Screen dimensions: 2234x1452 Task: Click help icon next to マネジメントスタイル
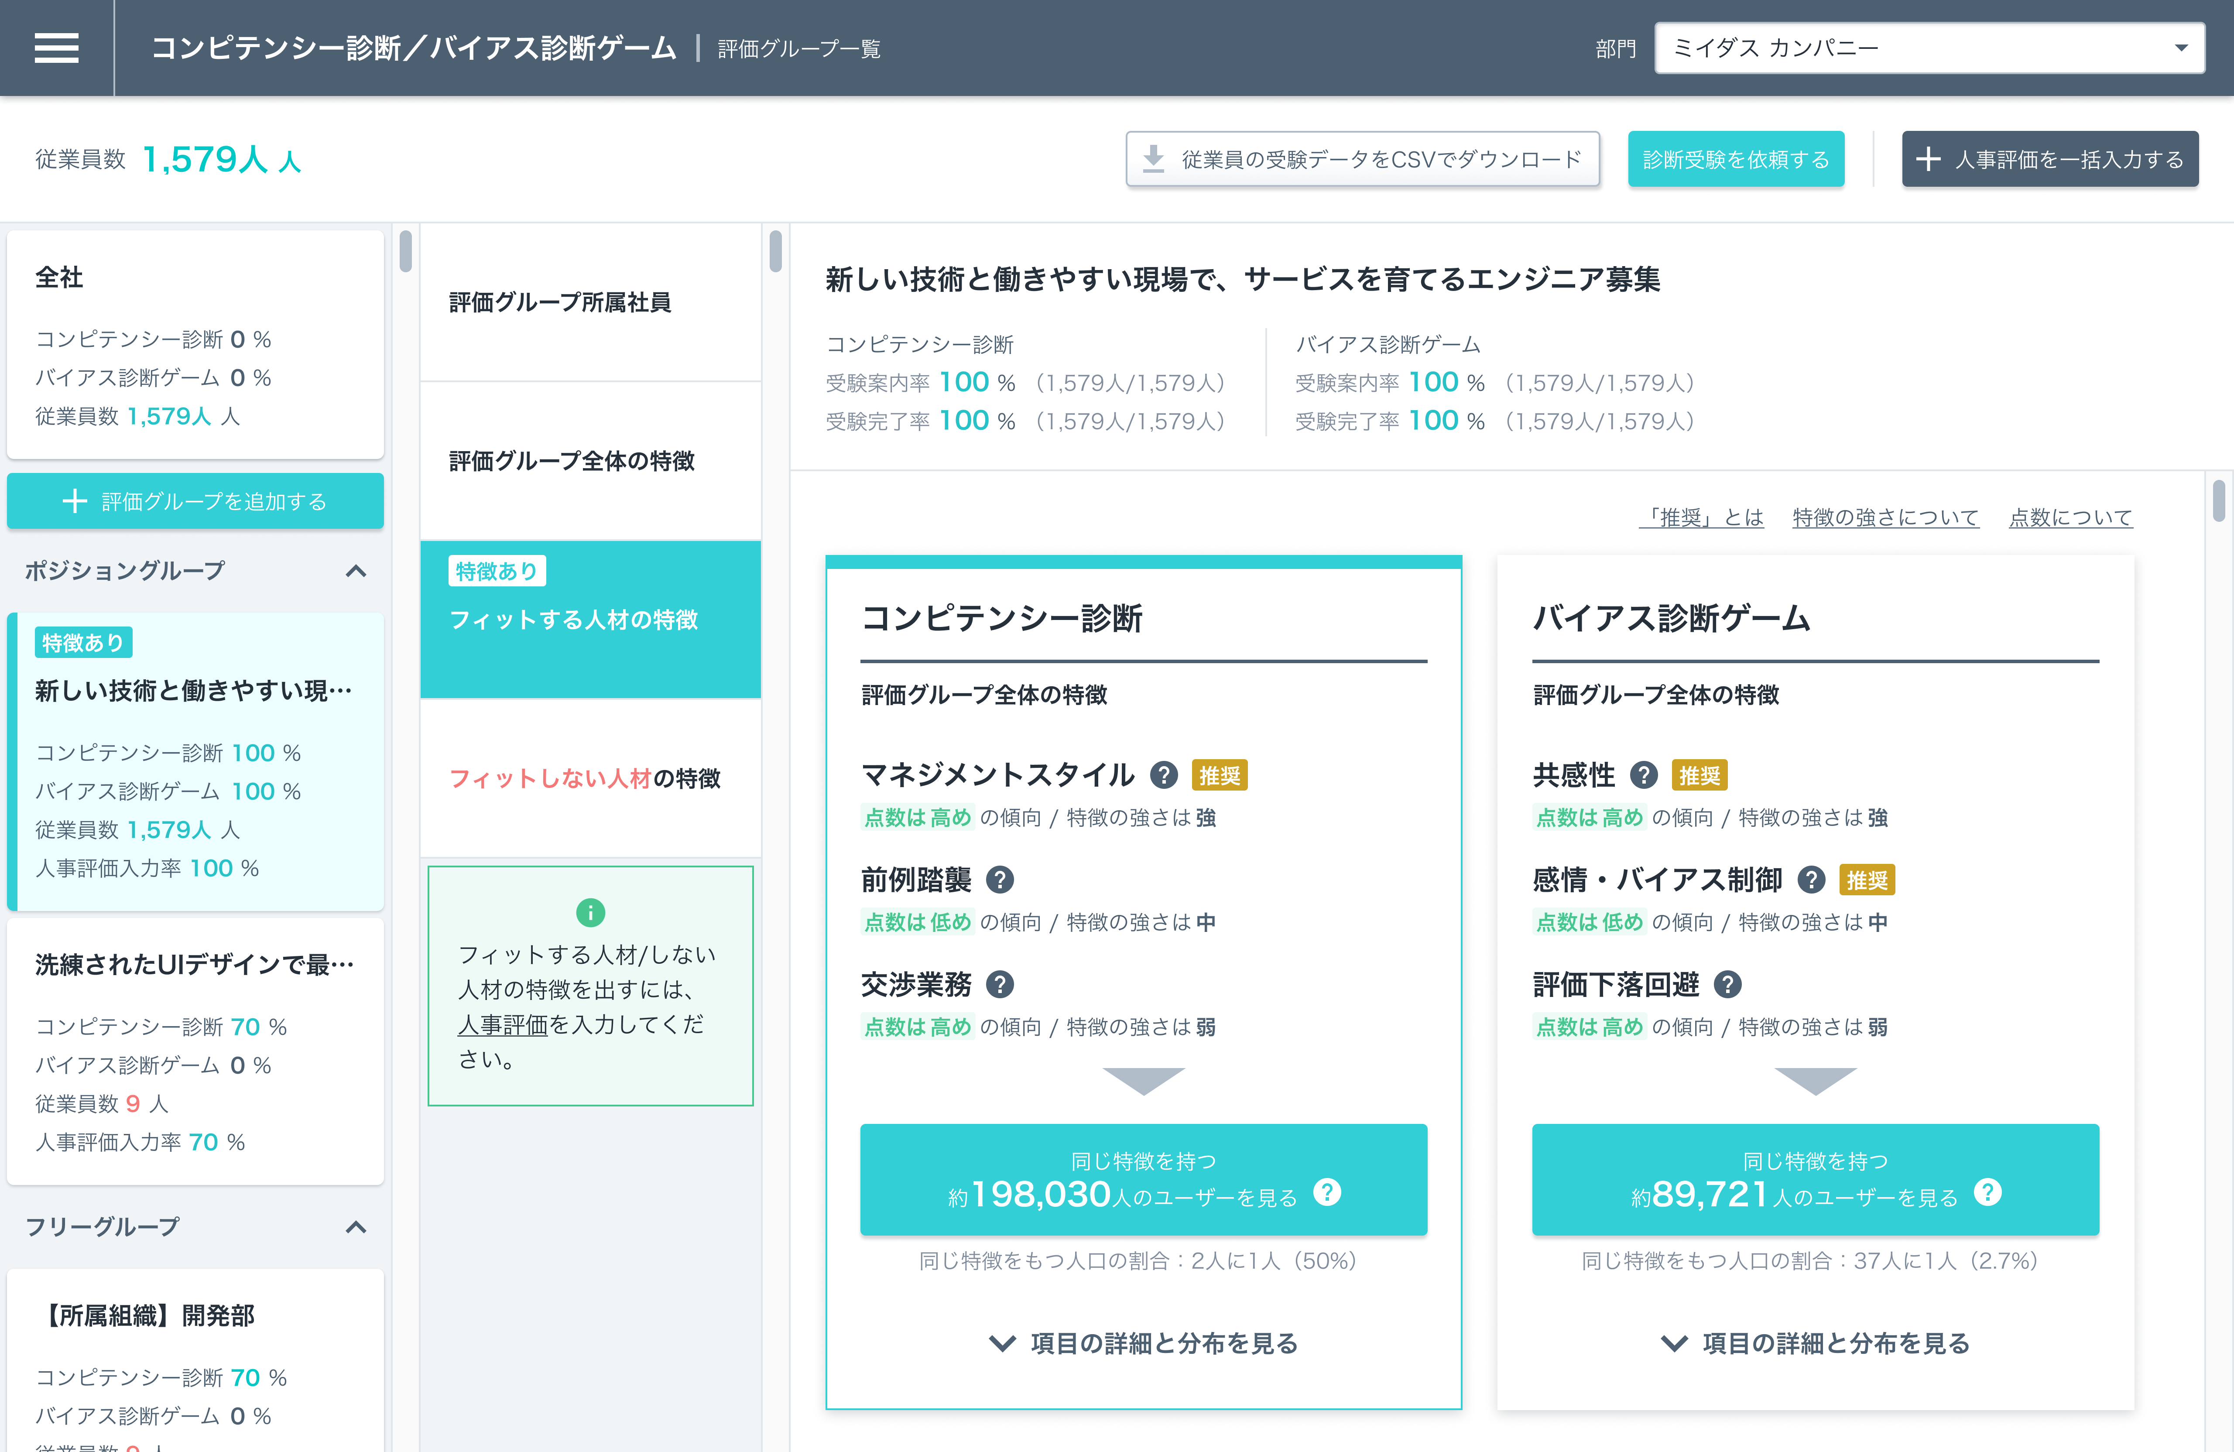click(x=1164, y=775)
